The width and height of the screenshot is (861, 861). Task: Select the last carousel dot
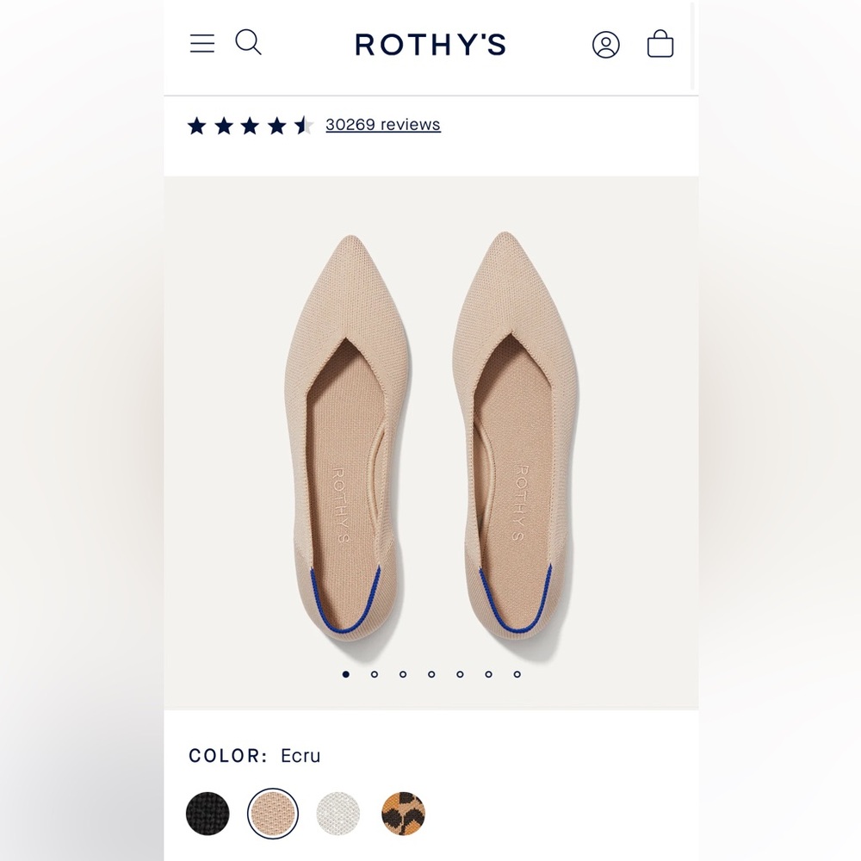coord(517,672)
